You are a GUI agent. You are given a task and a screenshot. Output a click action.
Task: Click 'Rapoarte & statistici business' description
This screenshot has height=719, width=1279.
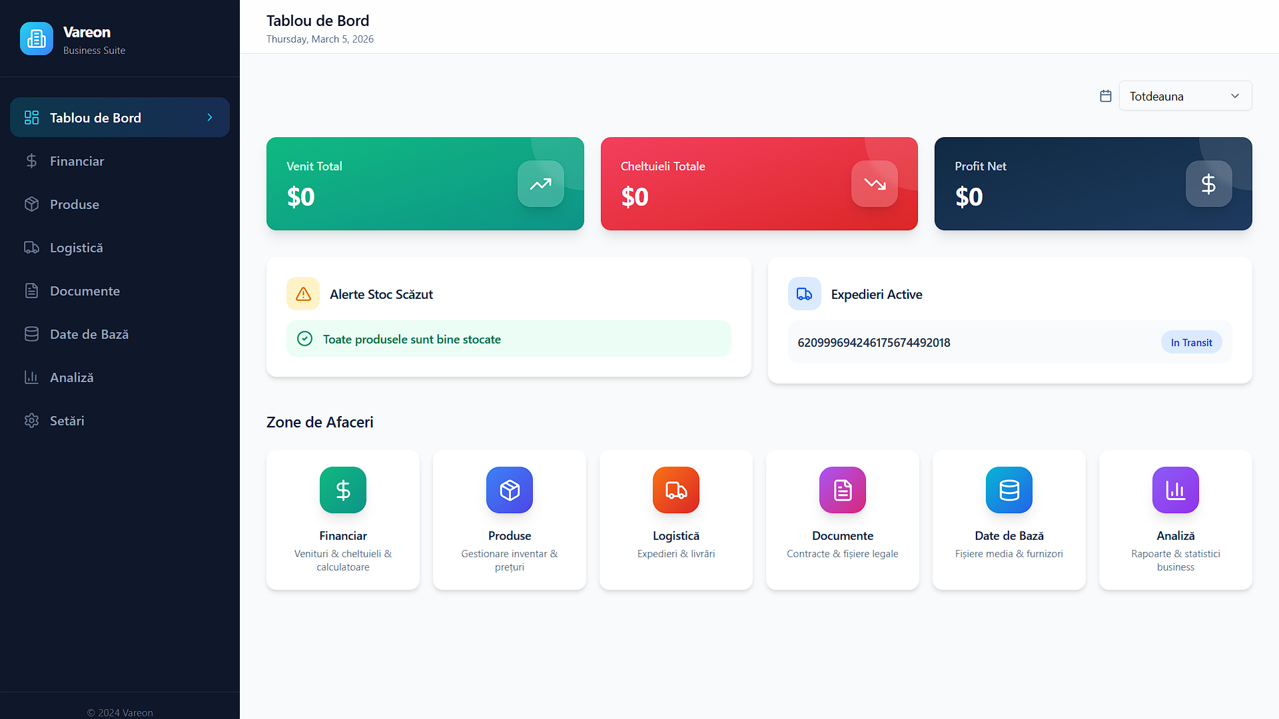point(1176,561)
